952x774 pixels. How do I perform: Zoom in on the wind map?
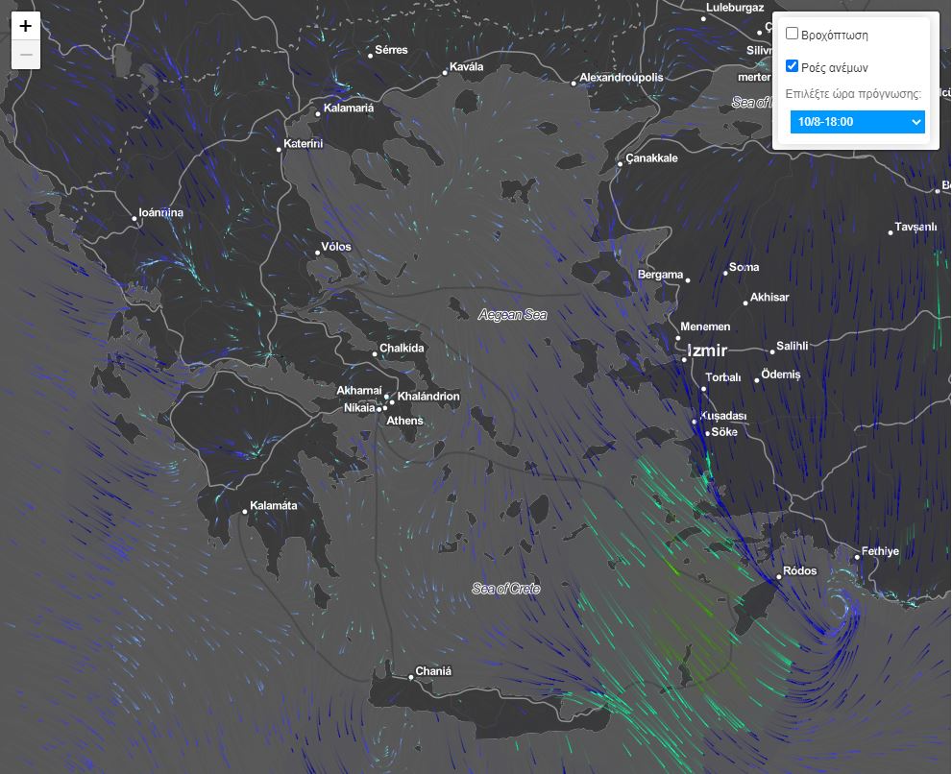pyautogui.click(x=26, y=26)
